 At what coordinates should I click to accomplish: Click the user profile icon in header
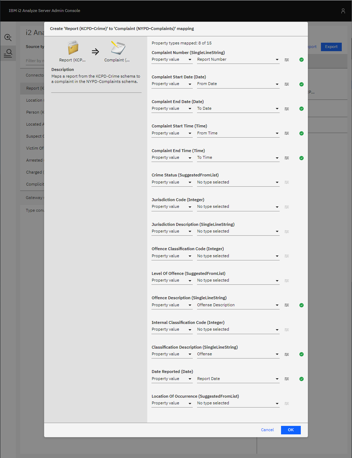tap(343, 11)
